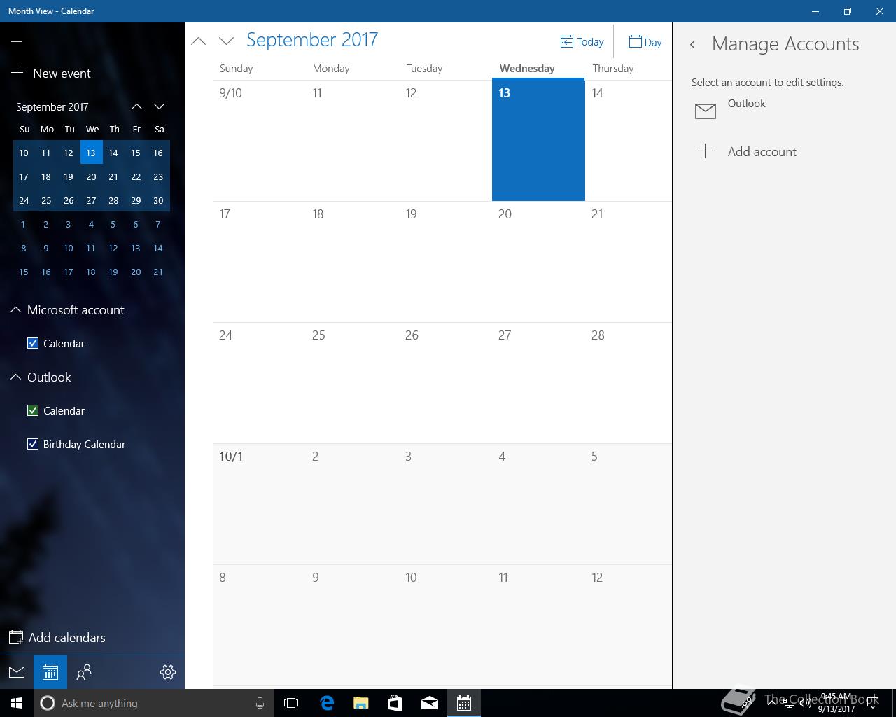The width and height of the screenshot is (896, 717).
Task: Go to the next month with down chevron
Action: click(x=226, y=41)
